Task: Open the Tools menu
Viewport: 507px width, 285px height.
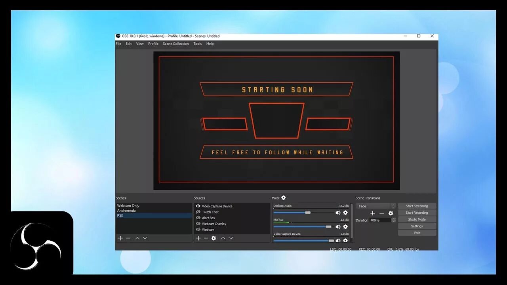Action: (198, 44)
